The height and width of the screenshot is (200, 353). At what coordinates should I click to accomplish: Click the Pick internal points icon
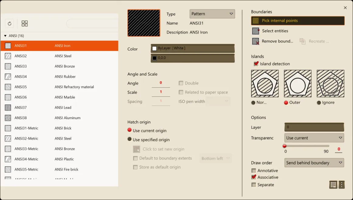tap(256, 21)
